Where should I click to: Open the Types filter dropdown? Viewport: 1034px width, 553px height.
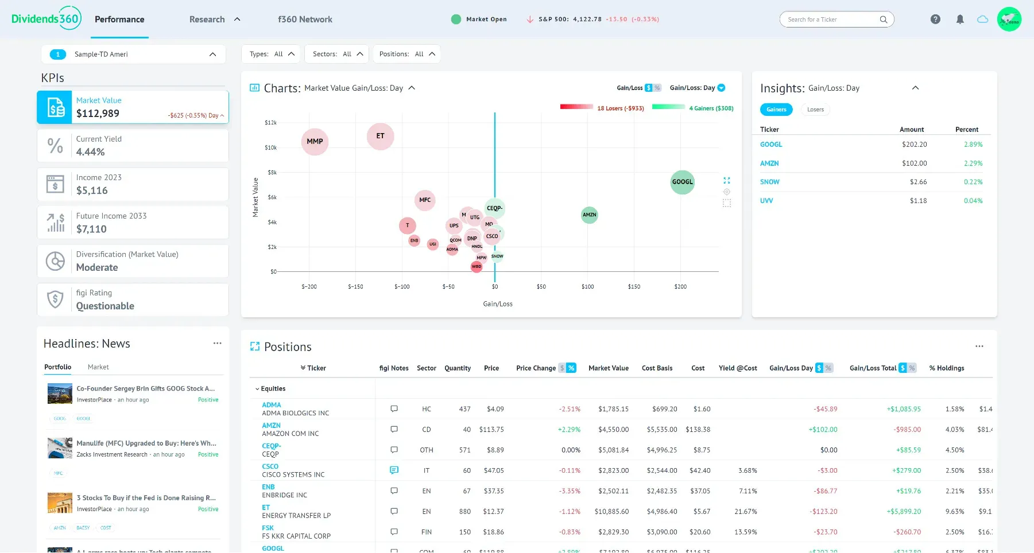(x=271, y=54)
